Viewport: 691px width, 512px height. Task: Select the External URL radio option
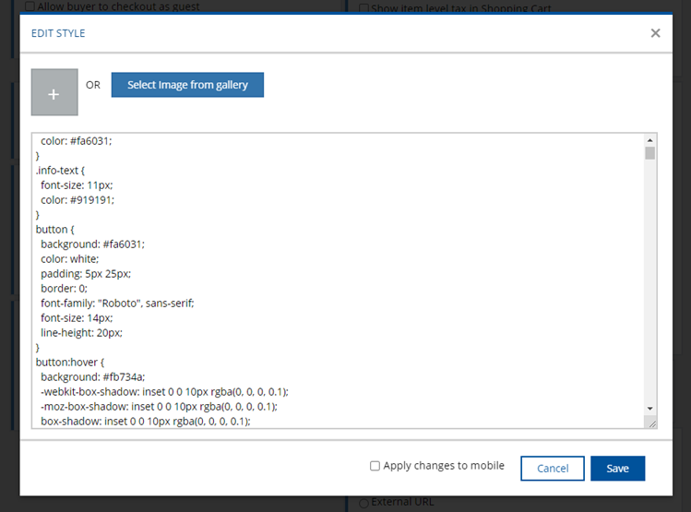pos(363,504)
